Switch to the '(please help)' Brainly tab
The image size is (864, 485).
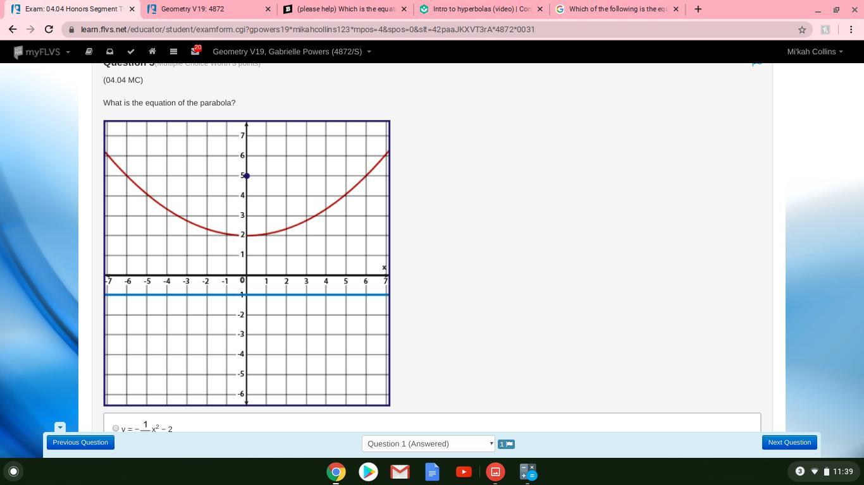coord(344,9)
